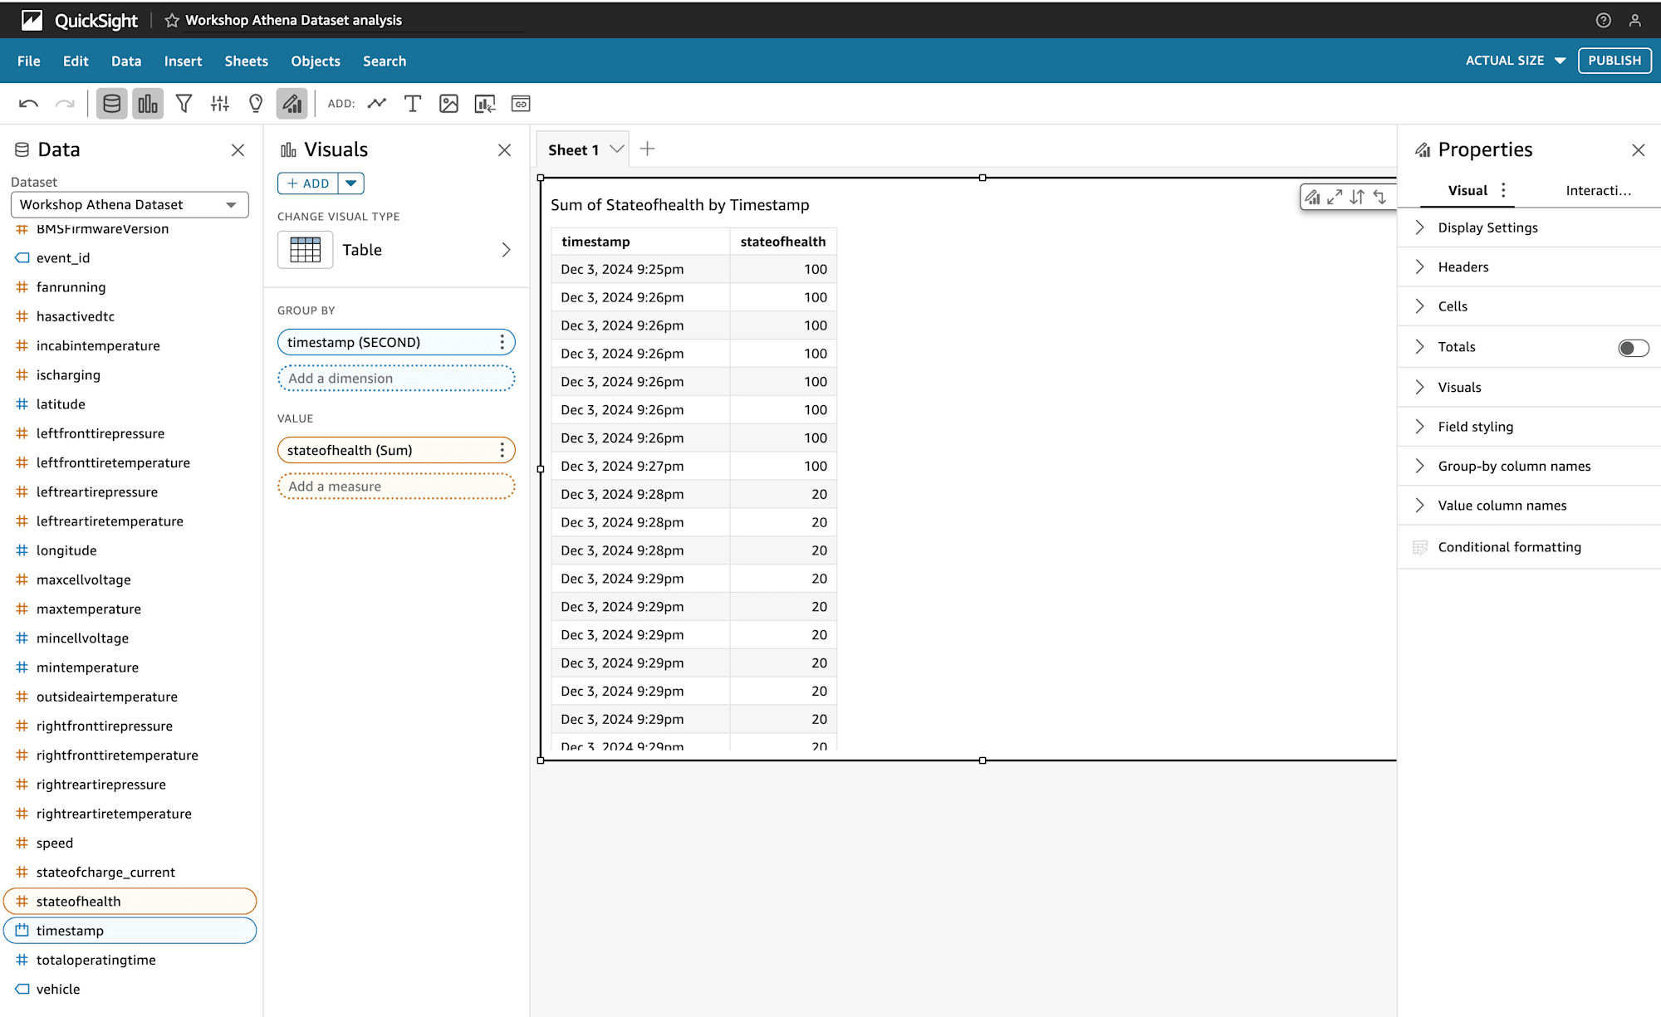Image resolution: width=1661 pixels, height=1017 pixels.
Task: Add a line chart visual
Action: (x=377, y=104)
